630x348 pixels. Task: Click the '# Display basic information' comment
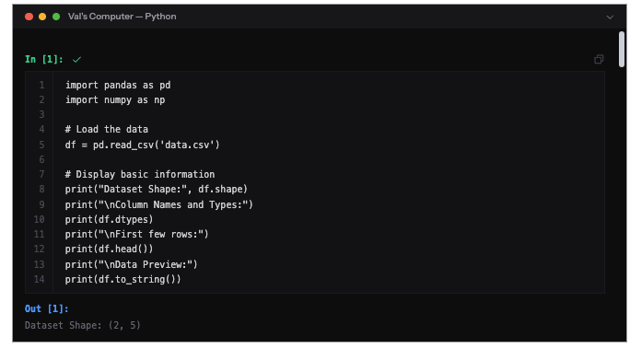click(140, 174)
